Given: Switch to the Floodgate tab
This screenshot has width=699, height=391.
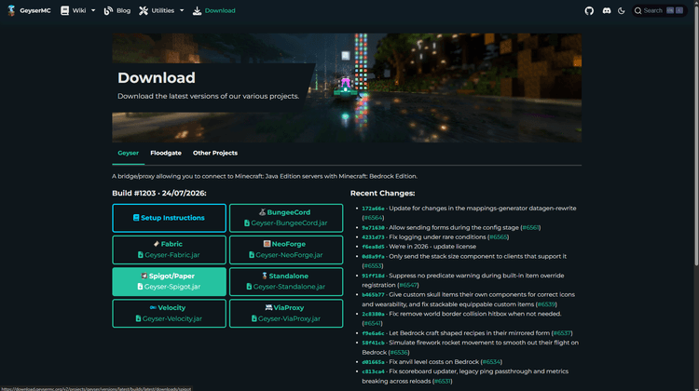Looking at the screenshot, I should (166, 154).
